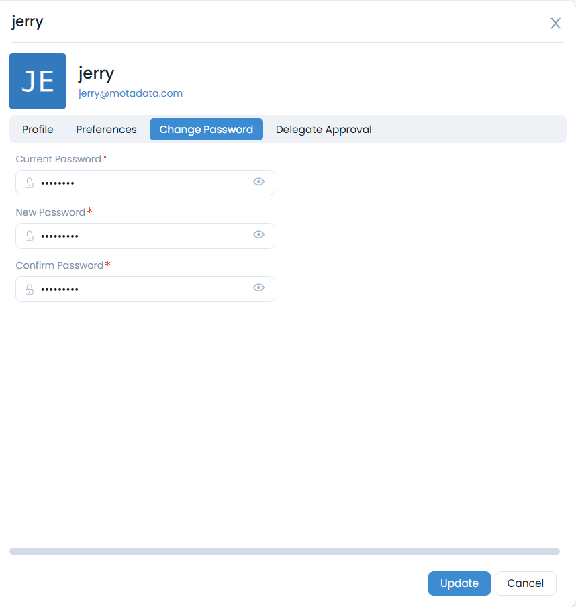The width and height of the screenshot is (576, 607).
Task: Close the jerry profile dialog
Action: point(555,23)
